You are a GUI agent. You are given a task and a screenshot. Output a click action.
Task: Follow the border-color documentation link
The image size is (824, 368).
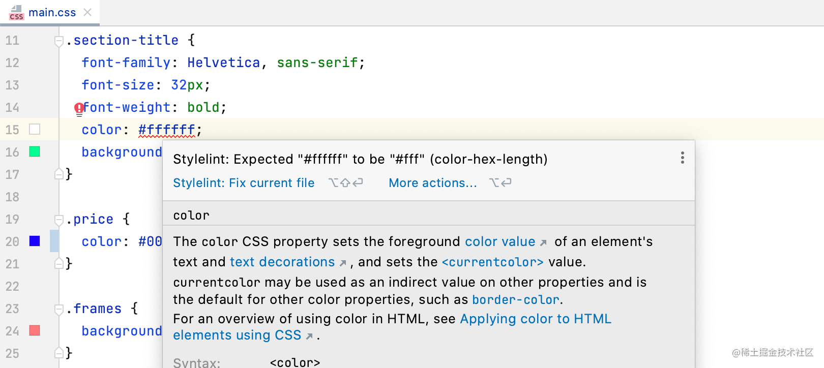pyautogui.click(x=515, y=300)
